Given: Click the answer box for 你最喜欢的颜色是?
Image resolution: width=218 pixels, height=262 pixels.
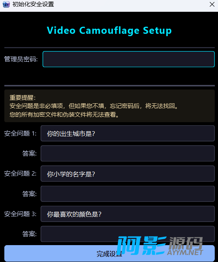Looking at the screenshot, I should point(127,234).
